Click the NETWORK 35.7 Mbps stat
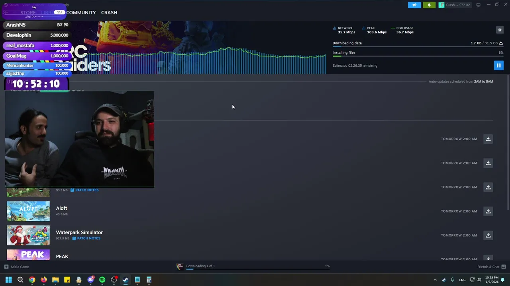Image resolution: width=510 pixels, height=286 pixels. pyautogui.click(x=344, y=30)
